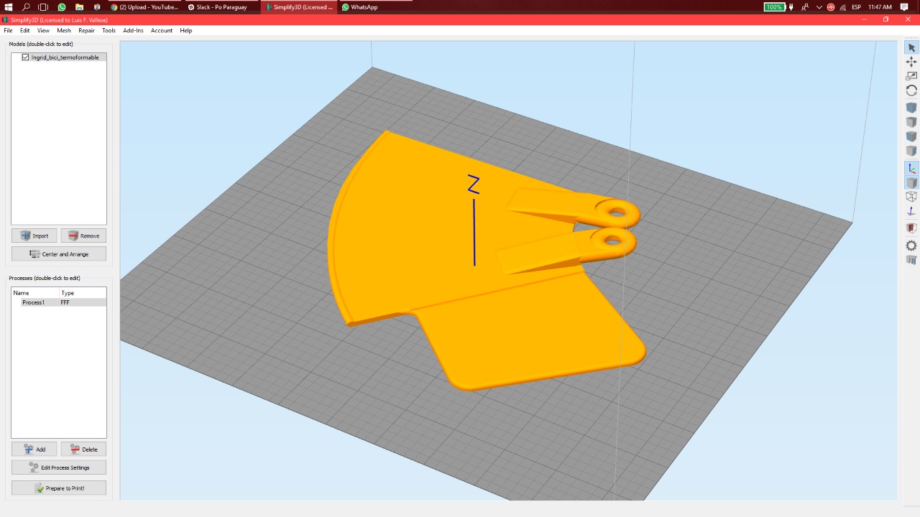The width and height of the screenshot is (920, 517).
Task: Open Windows taskbar search
Action: 27,7
